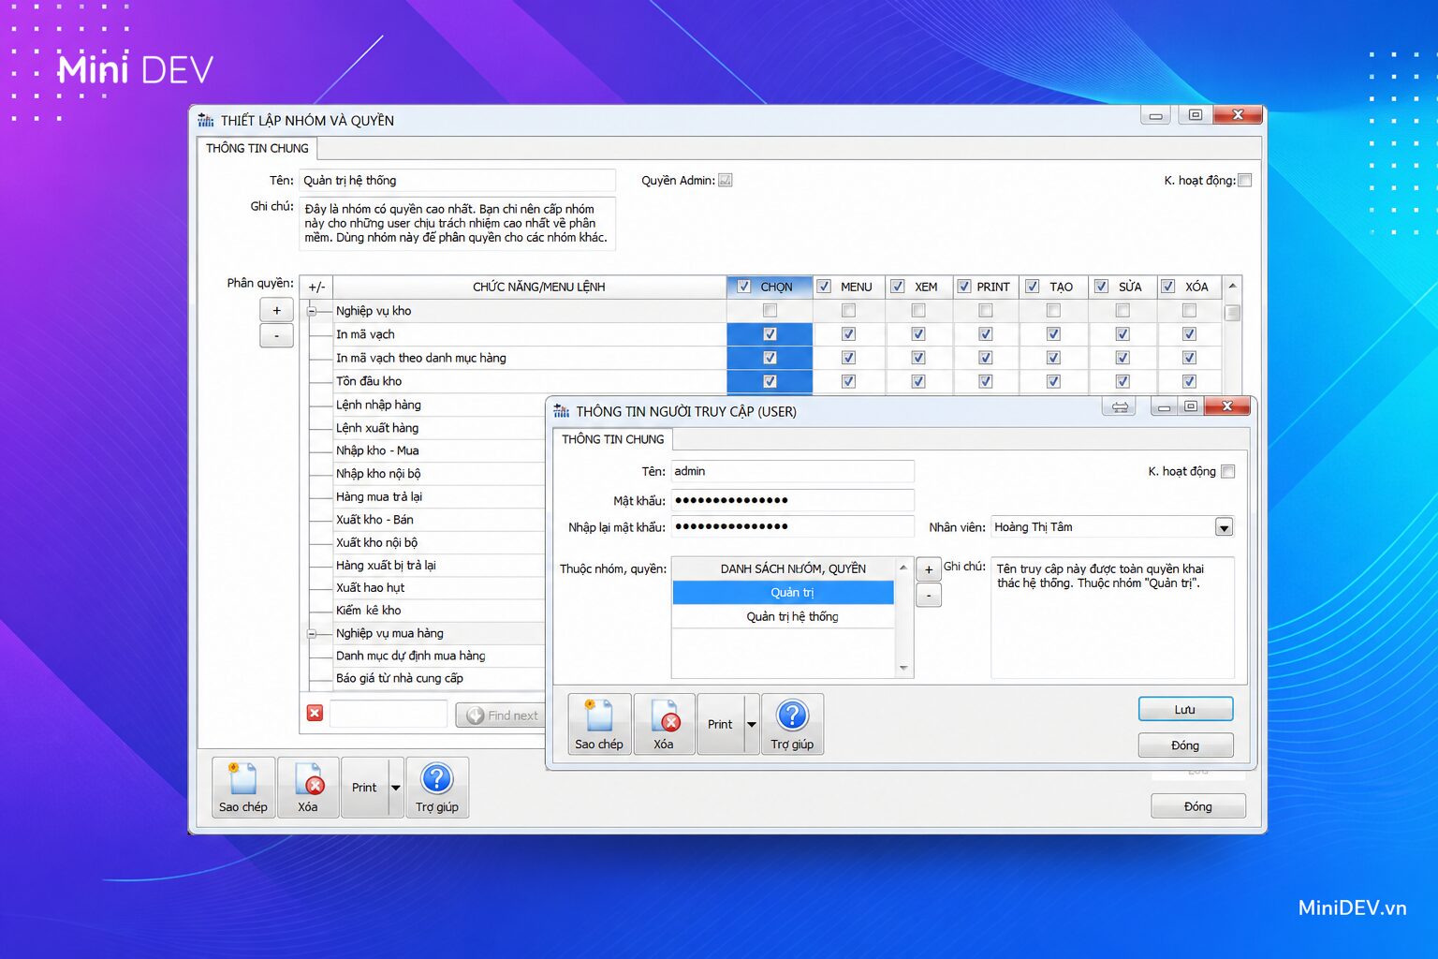Click the +/- column header
Image resolution: width=1438 pixels, height=959 pixels.
[x=316, y=288]
